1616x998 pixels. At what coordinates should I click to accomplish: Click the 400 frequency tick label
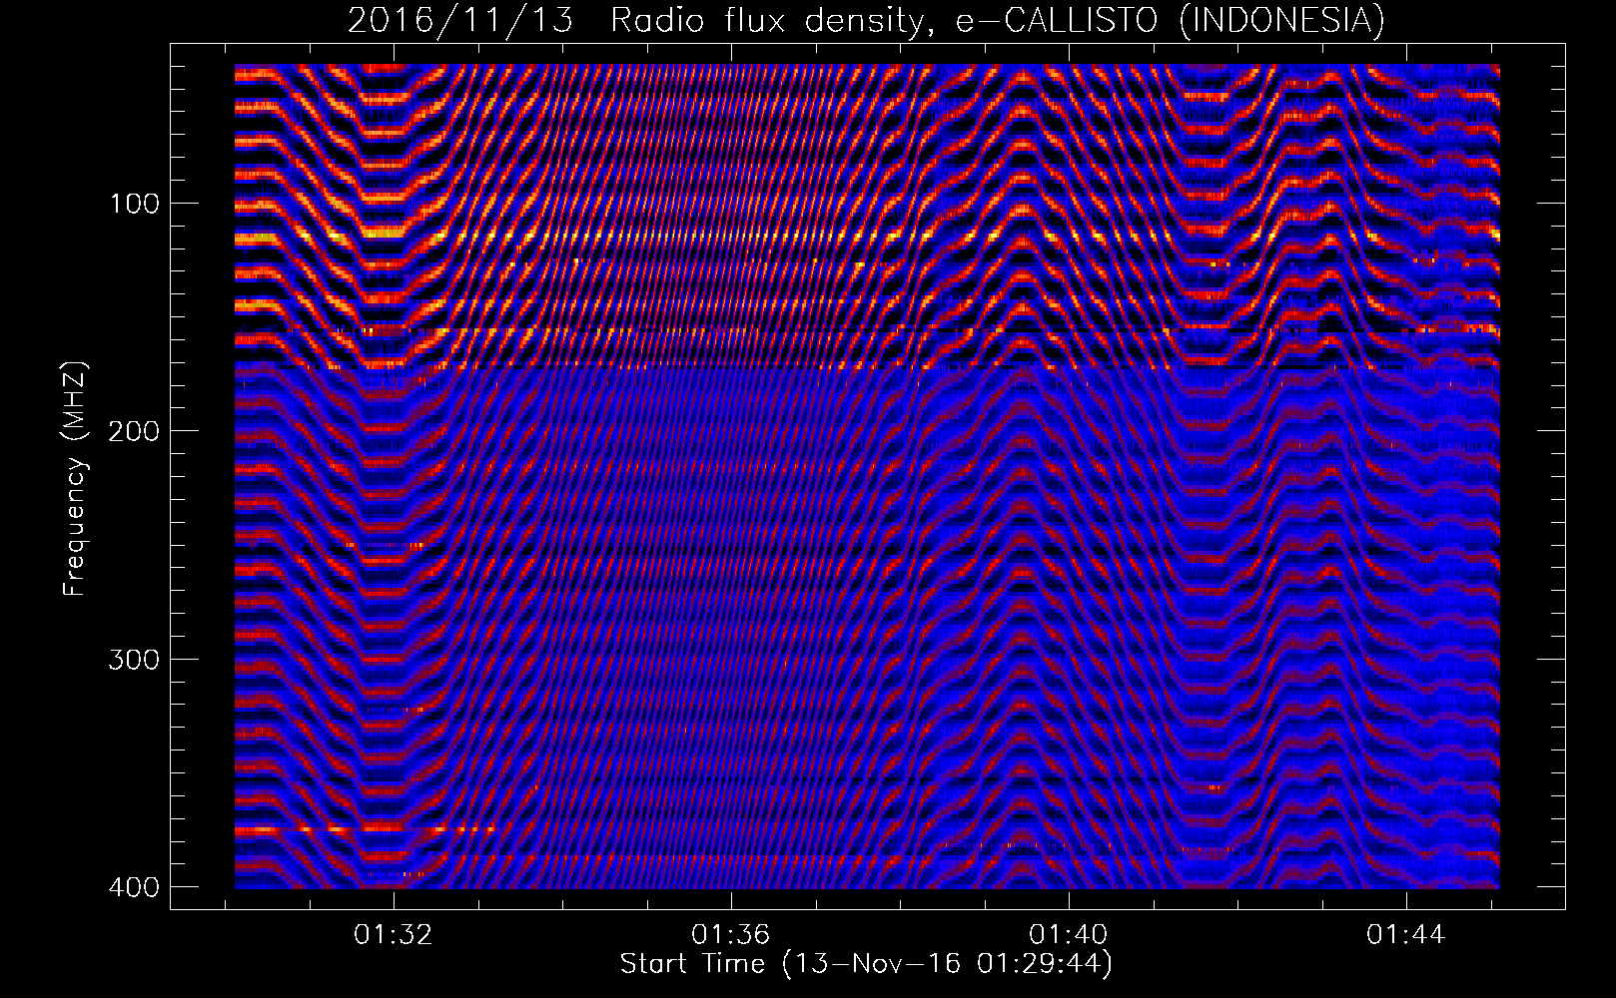tap(134, 887)
